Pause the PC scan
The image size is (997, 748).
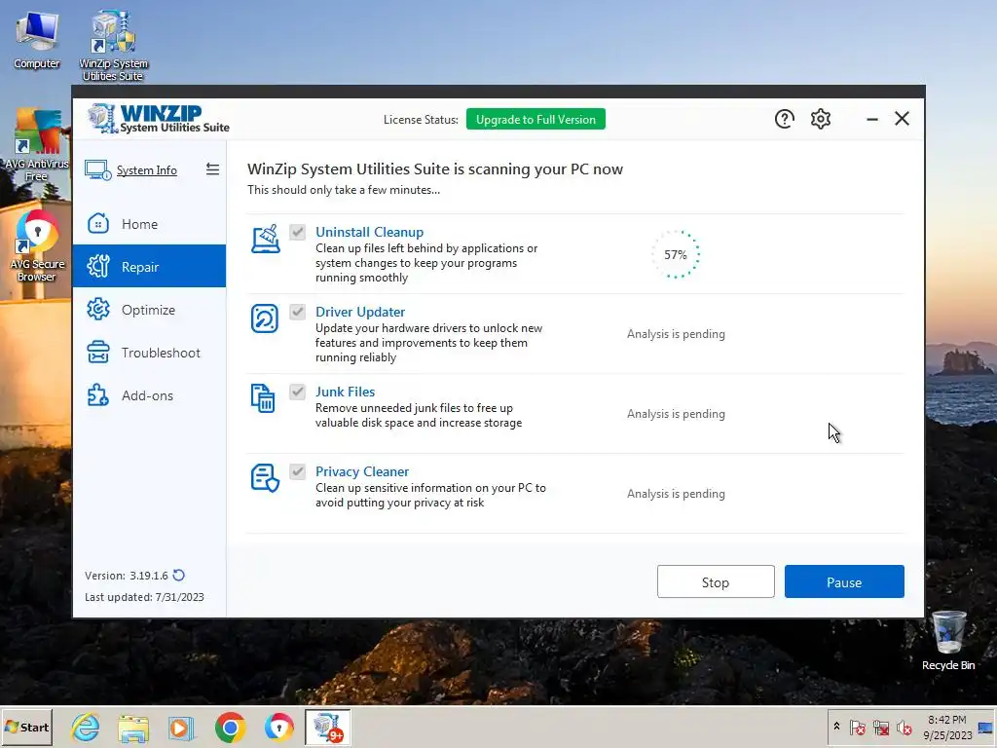[844, 581]
